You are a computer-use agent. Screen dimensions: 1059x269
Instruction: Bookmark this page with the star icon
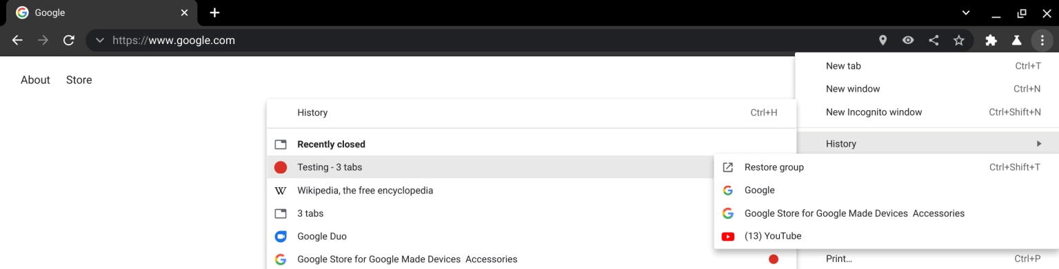[958, 41]
